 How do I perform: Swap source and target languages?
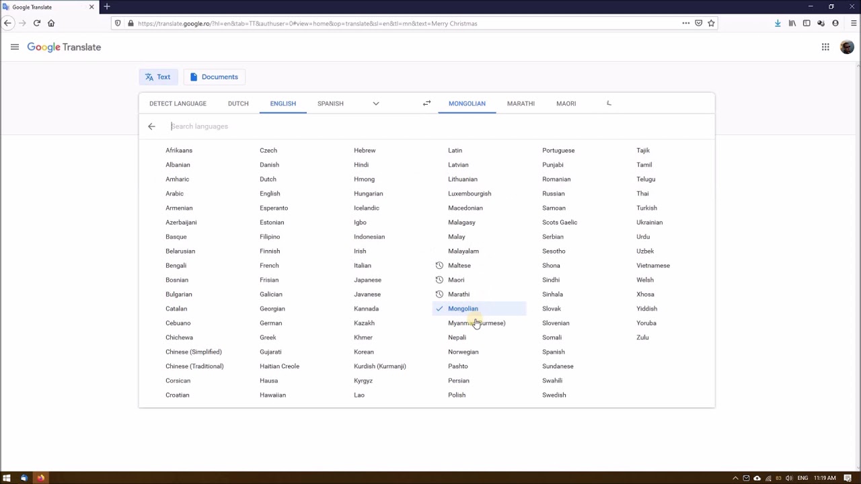[426, 104]
